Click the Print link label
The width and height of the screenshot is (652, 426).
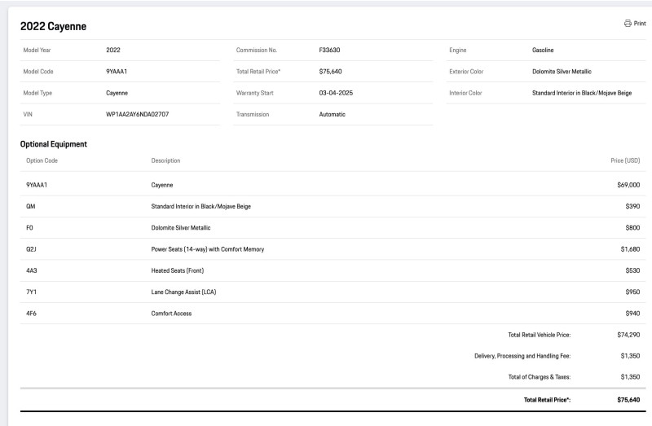click(640, 24)
